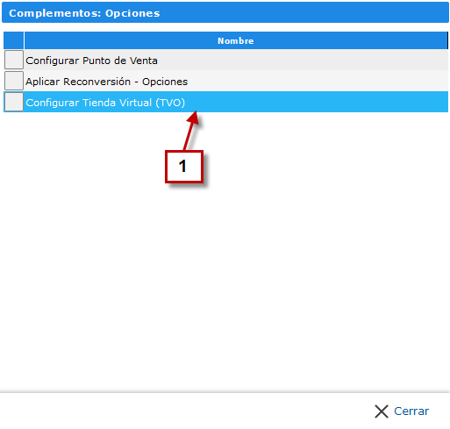Close the dialog with the Cerrar button
The width and height of the screenshot is (450, 429).
click(x=402, y=411)
